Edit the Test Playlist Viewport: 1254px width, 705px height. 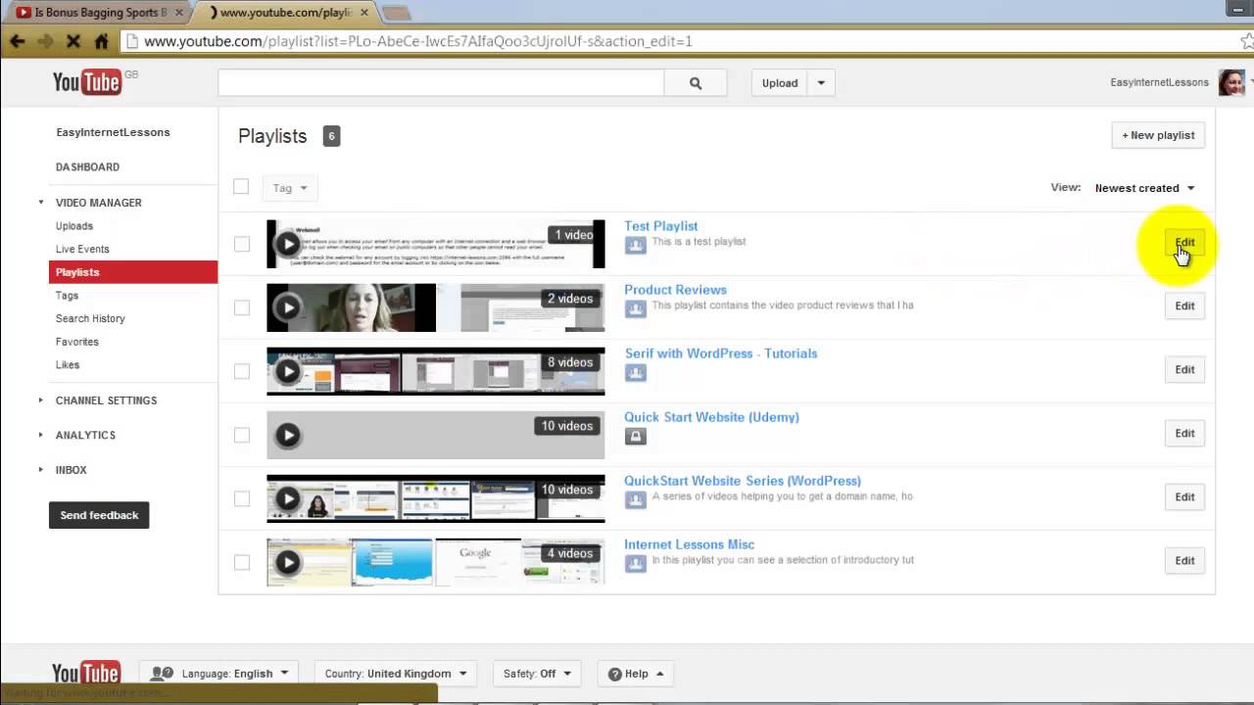pos(1184,243)
